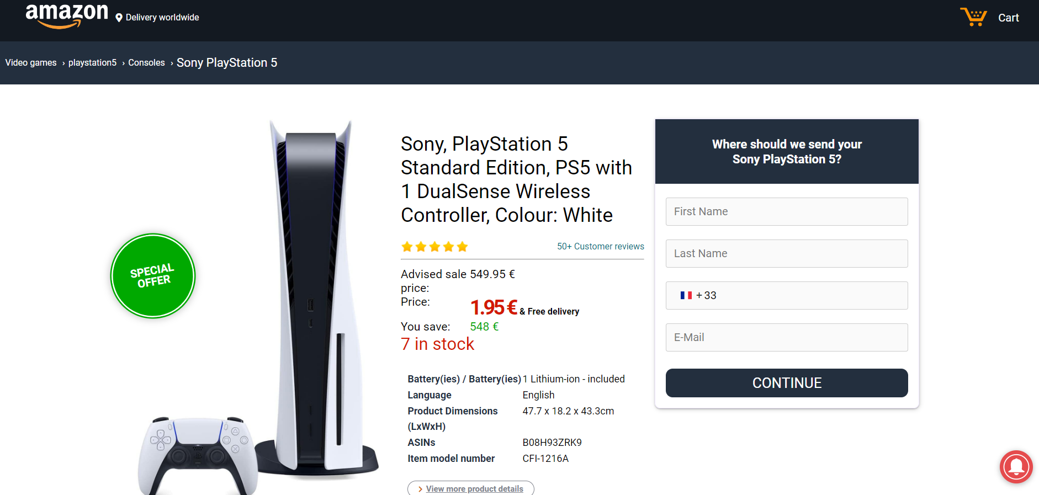This screenshot has width=1039, height=495.
Task: Go to playstation5 breadcrumb
Action: (92, 63)
